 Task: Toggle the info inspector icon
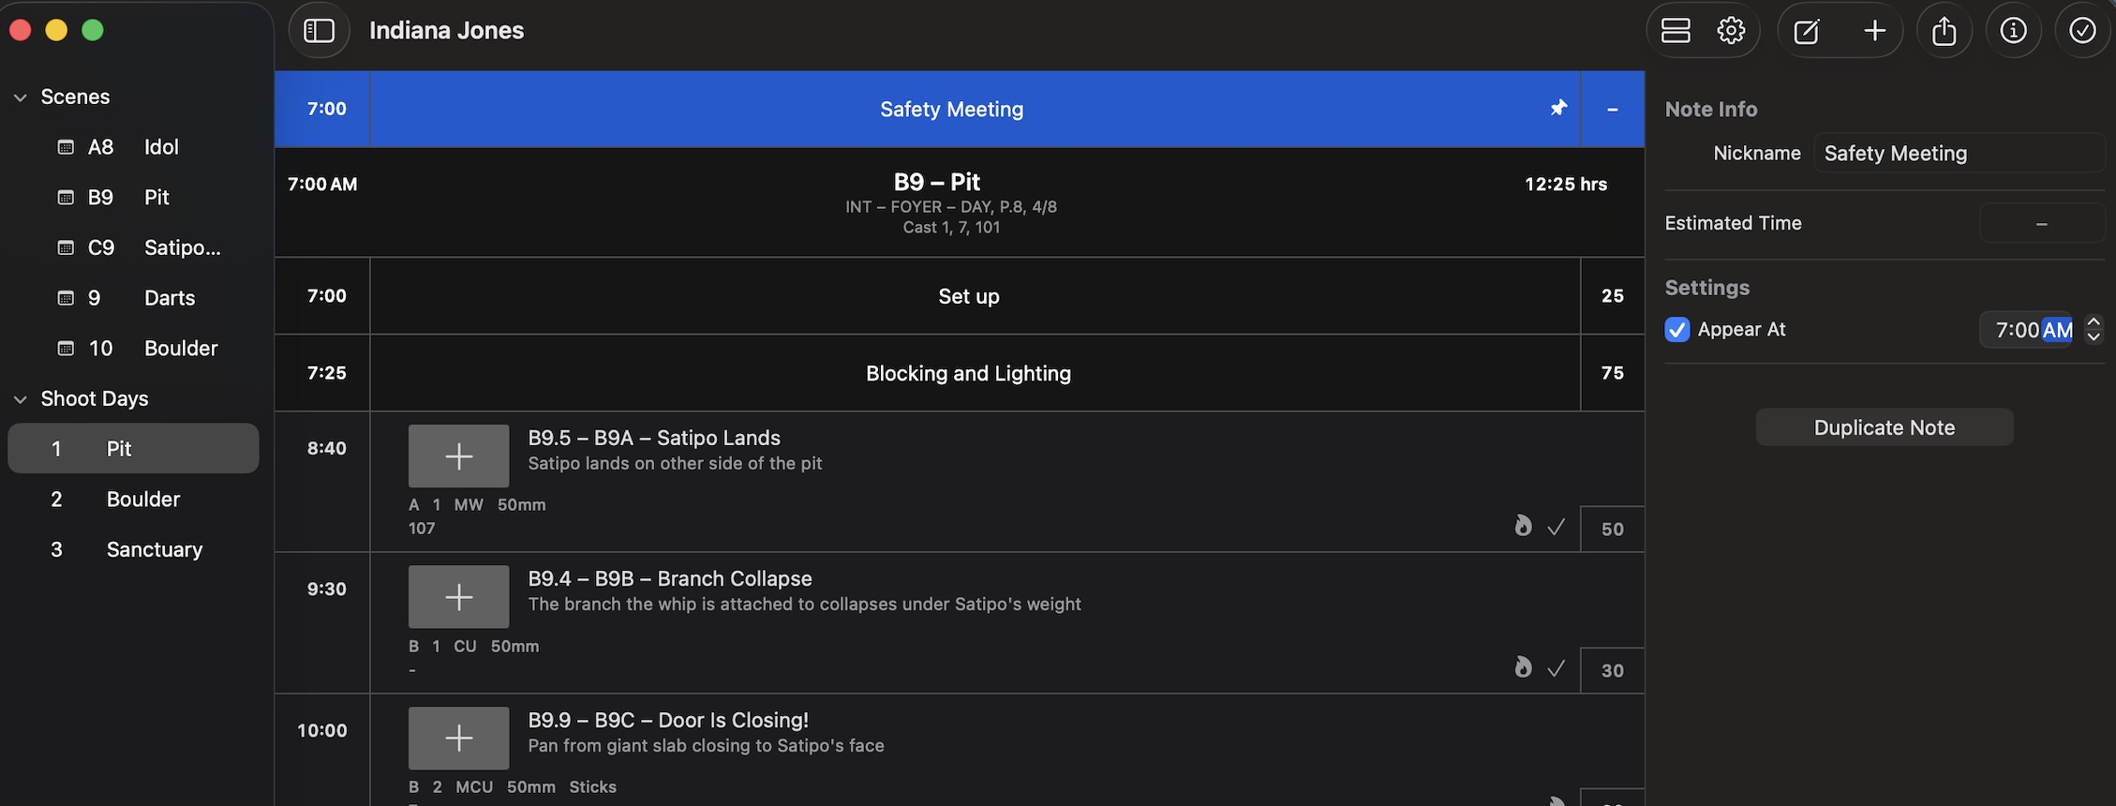[x=2013, y=31]
